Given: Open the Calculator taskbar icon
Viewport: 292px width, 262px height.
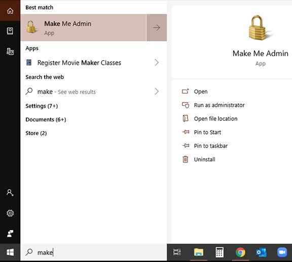Looking at the screenshot, I should tap(220, 252).
